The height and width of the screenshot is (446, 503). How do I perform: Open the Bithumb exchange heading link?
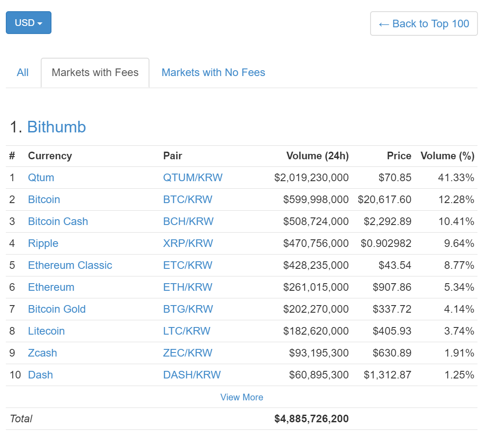(56, 127)
